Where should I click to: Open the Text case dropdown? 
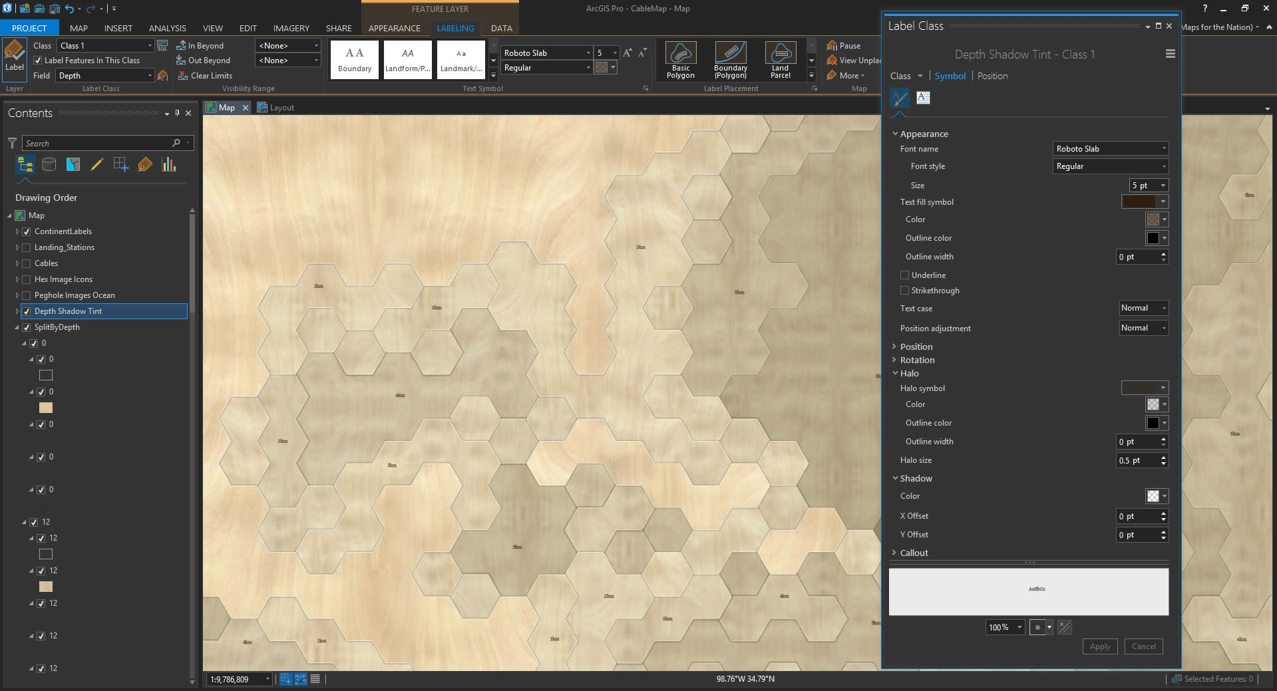(1143, 308)
